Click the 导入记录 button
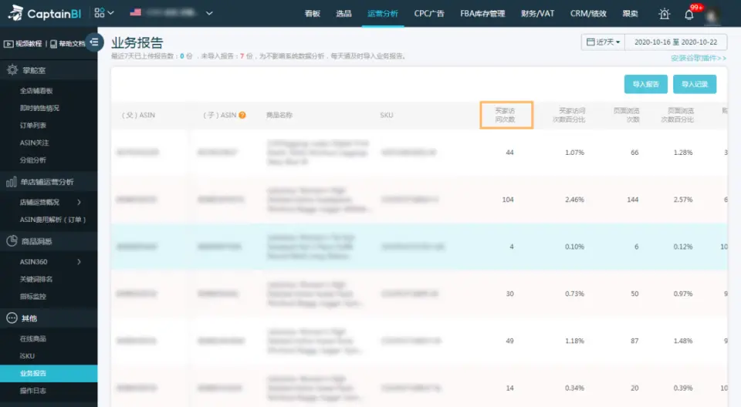 point(694,84)
